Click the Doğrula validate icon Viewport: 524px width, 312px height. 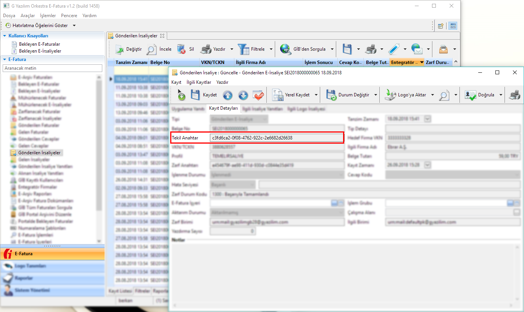[471, 95]
